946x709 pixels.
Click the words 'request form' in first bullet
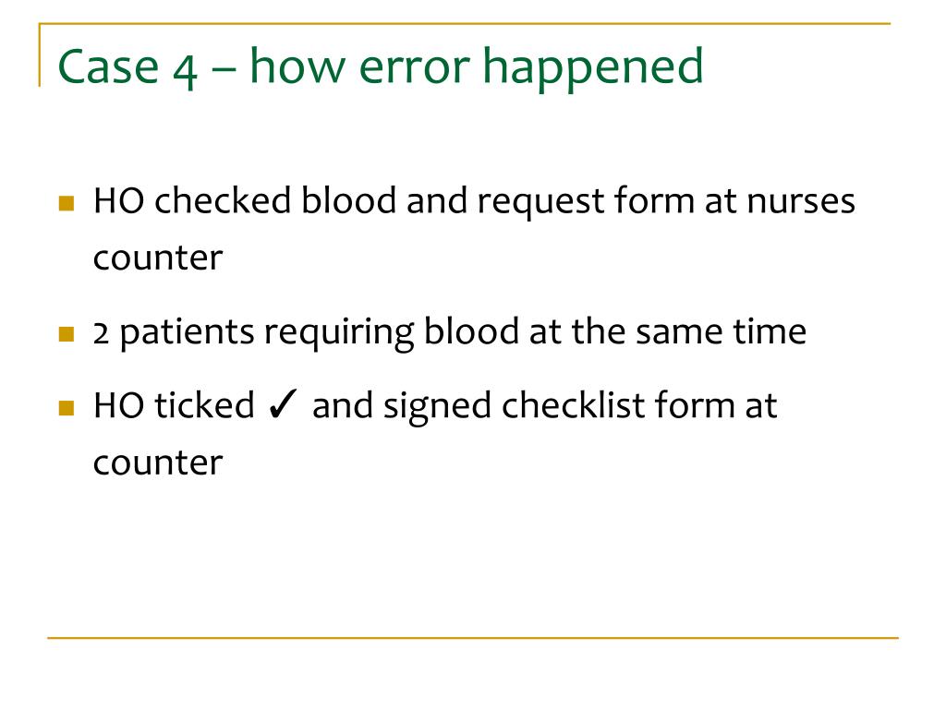[x=586, y=201]
